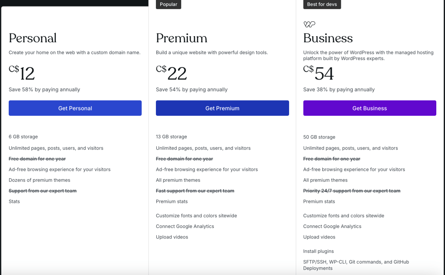The height and width of the screenshot is (275, 445).
Task: Click the Install plugins feature
Action: pyautogui.click(x=318, y=251)
